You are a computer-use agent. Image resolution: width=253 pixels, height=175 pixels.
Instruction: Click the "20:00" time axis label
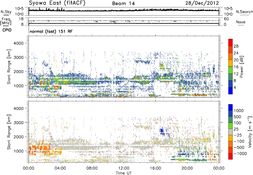(x=187, y=168)
